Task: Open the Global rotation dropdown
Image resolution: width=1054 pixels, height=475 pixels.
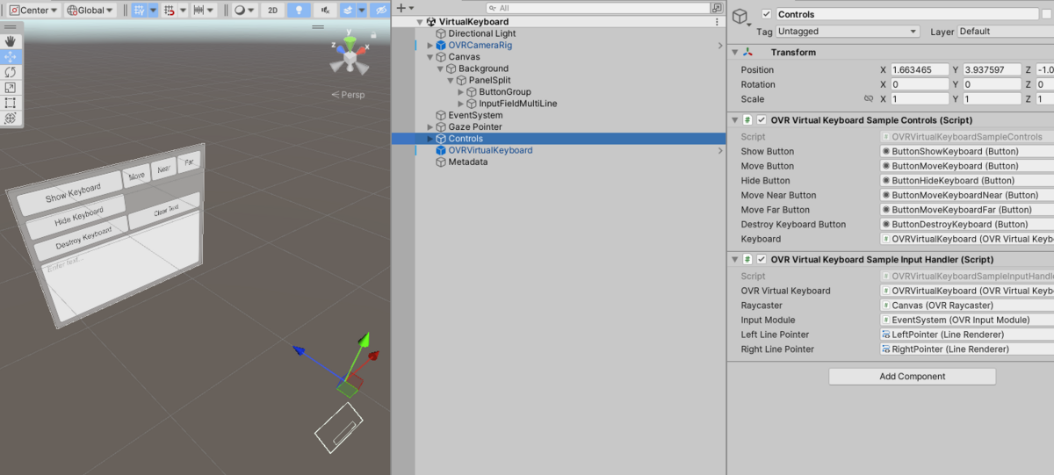Action: pyautogui.click(x=90, y=11)
